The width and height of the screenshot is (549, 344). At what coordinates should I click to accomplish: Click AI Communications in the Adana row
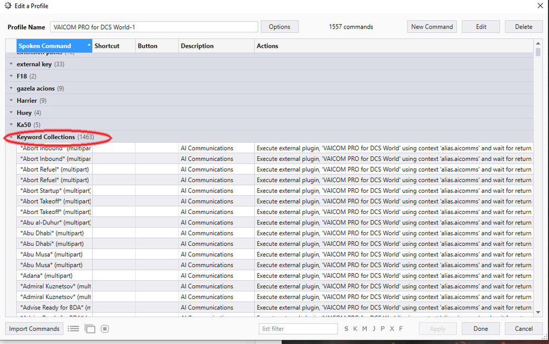(x=207, y=275)
